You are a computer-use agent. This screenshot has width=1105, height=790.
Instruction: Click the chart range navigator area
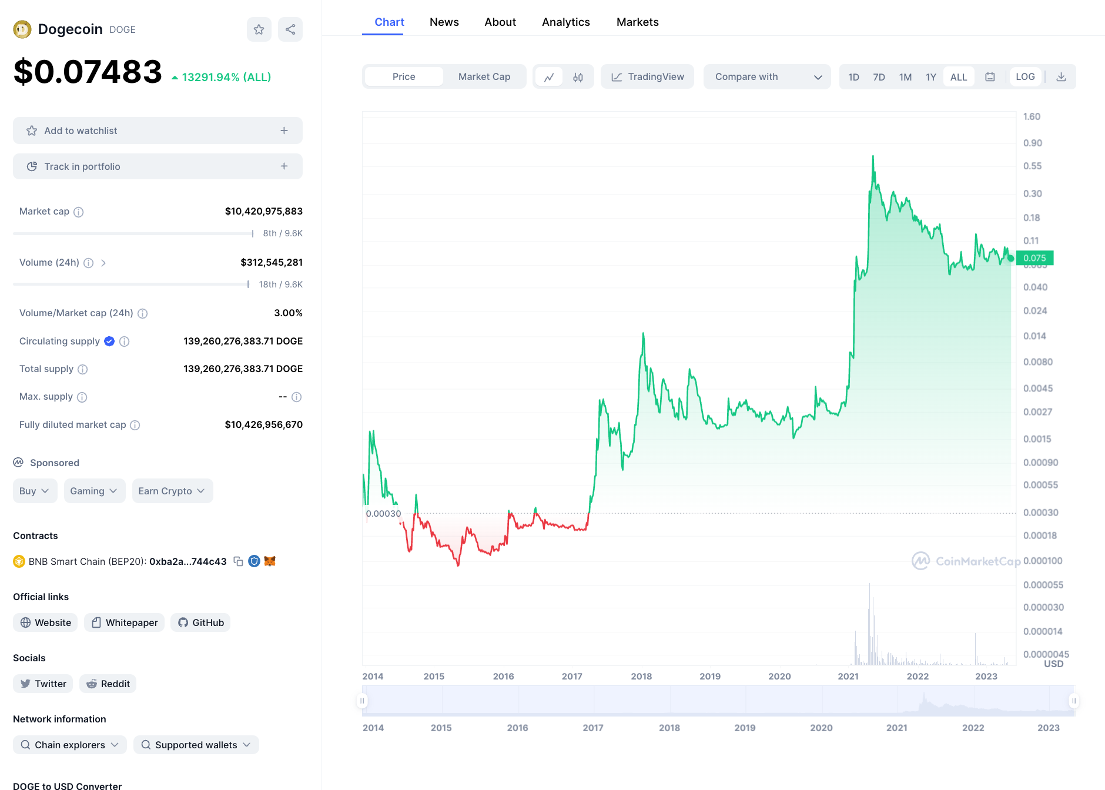tap(718, 701)
